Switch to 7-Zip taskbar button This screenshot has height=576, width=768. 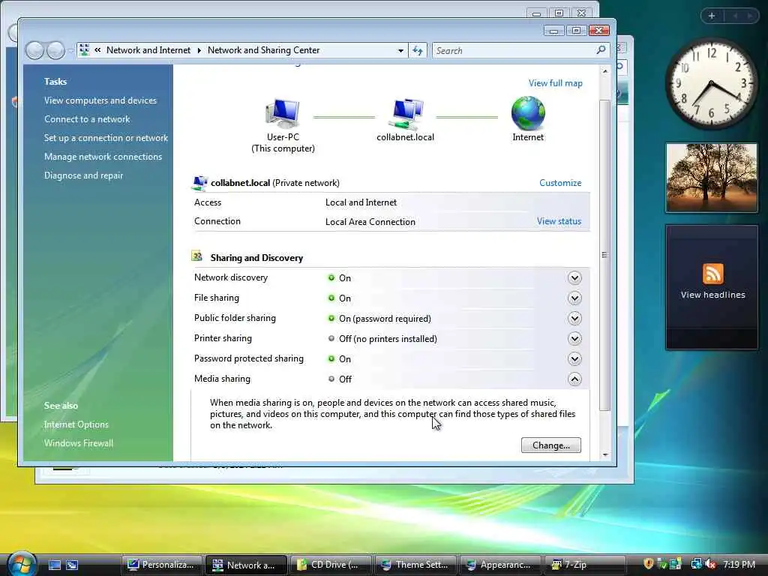point(584,565)
